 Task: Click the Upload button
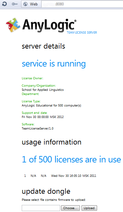(x=89, y=208)
